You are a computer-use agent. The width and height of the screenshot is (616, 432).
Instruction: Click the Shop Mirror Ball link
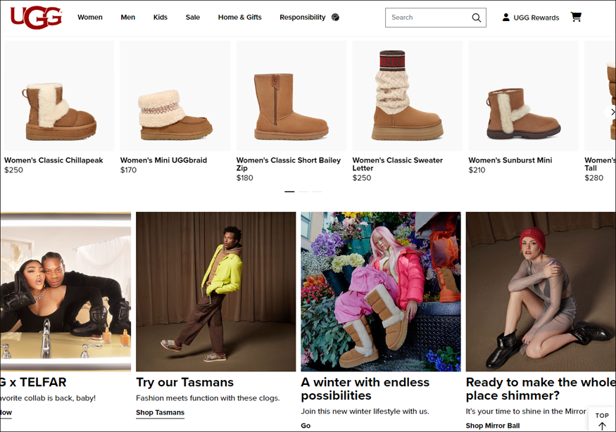[x=493, y=426]
